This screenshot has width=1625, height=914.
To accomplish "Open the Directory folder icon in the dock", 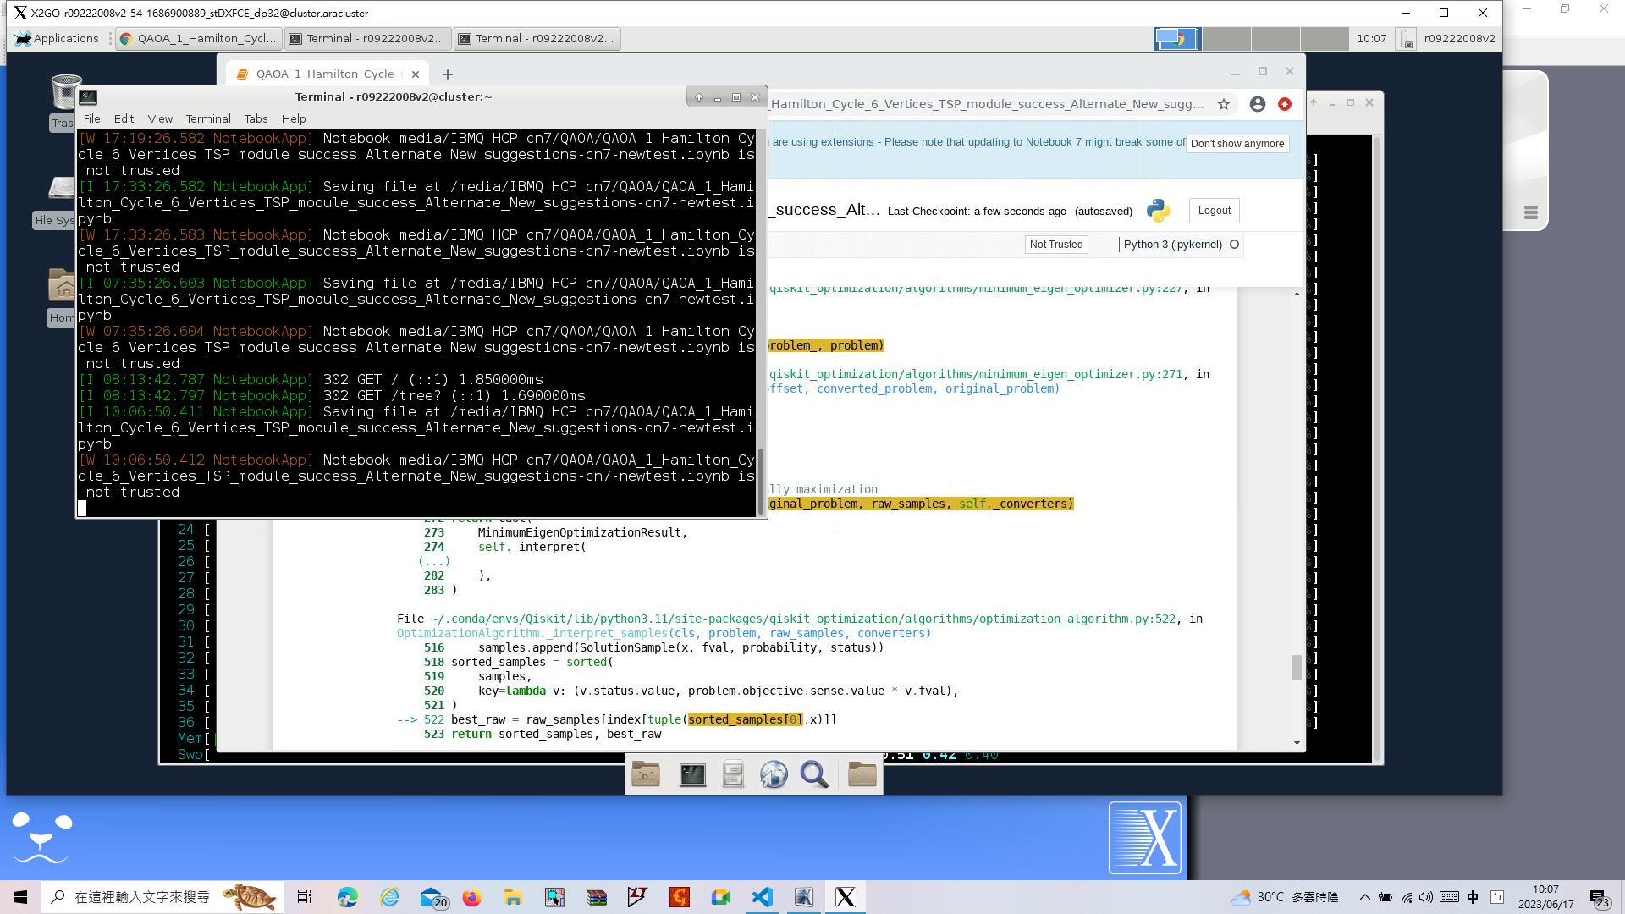I will 862,774.
